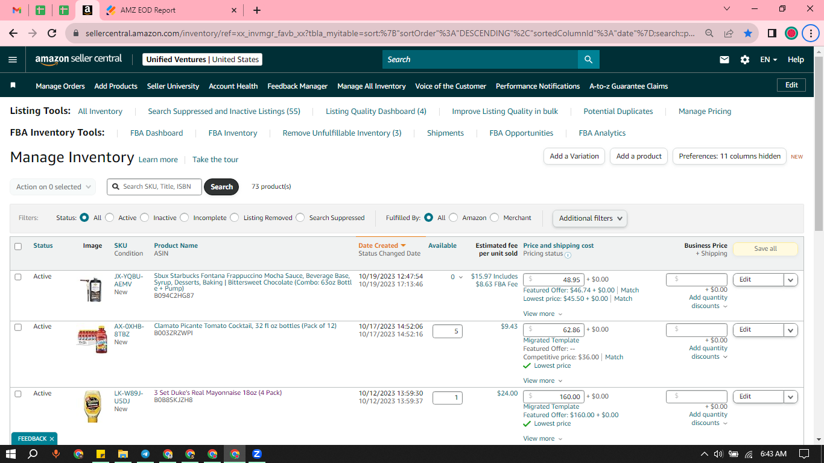The height and width of the screenshot is (463, 824).
Task: Select the Search Suppressed filter
Action: (300, 218)
